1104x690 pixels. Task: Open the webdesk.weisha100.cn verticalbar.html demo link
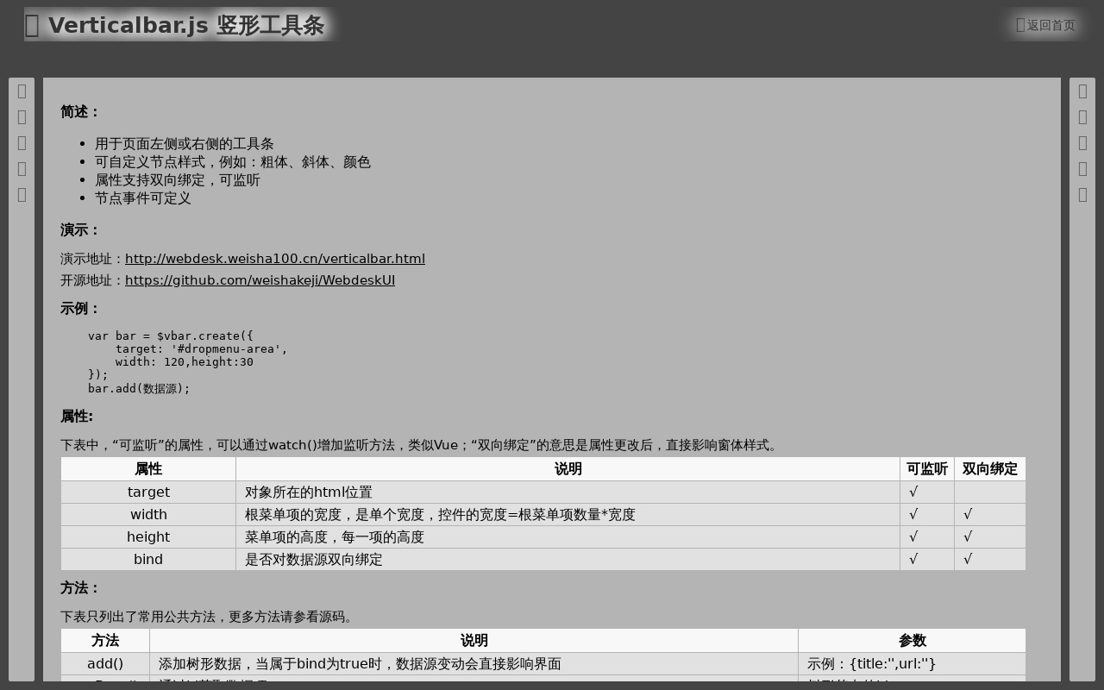click(275, 259)
